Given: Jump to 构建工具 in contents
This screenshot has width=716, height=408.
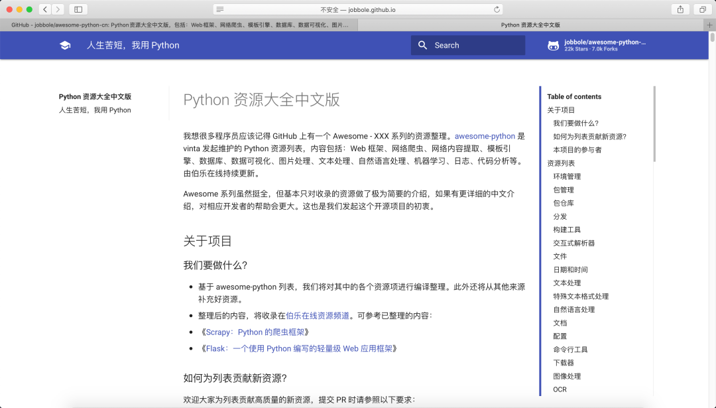Looking at the screenshot, I should tap(567, 230).
